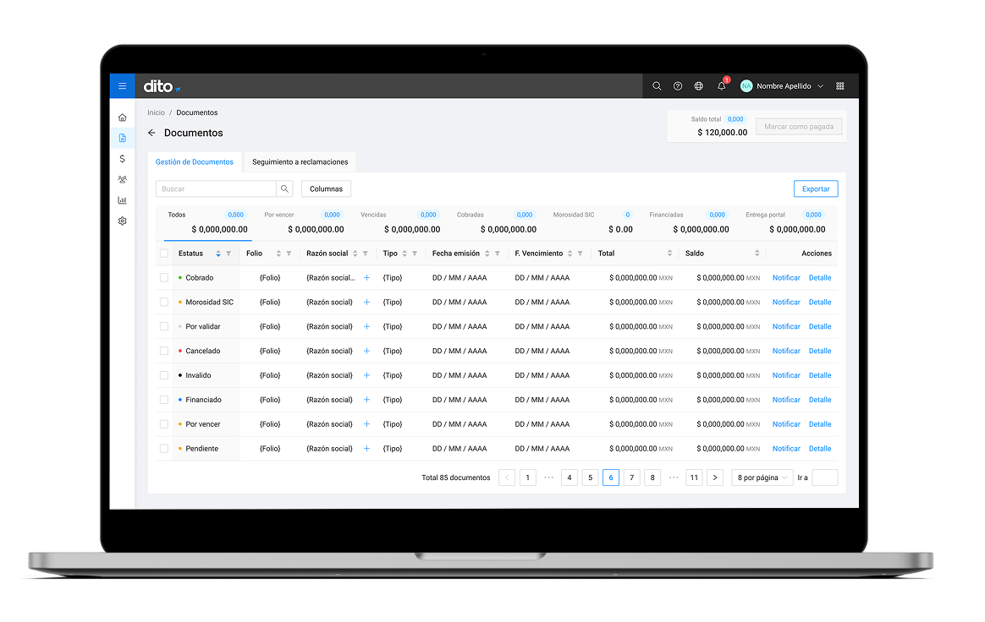
Task: Open the Nombre Apellido user dropdown
Action: pos(783,86)
